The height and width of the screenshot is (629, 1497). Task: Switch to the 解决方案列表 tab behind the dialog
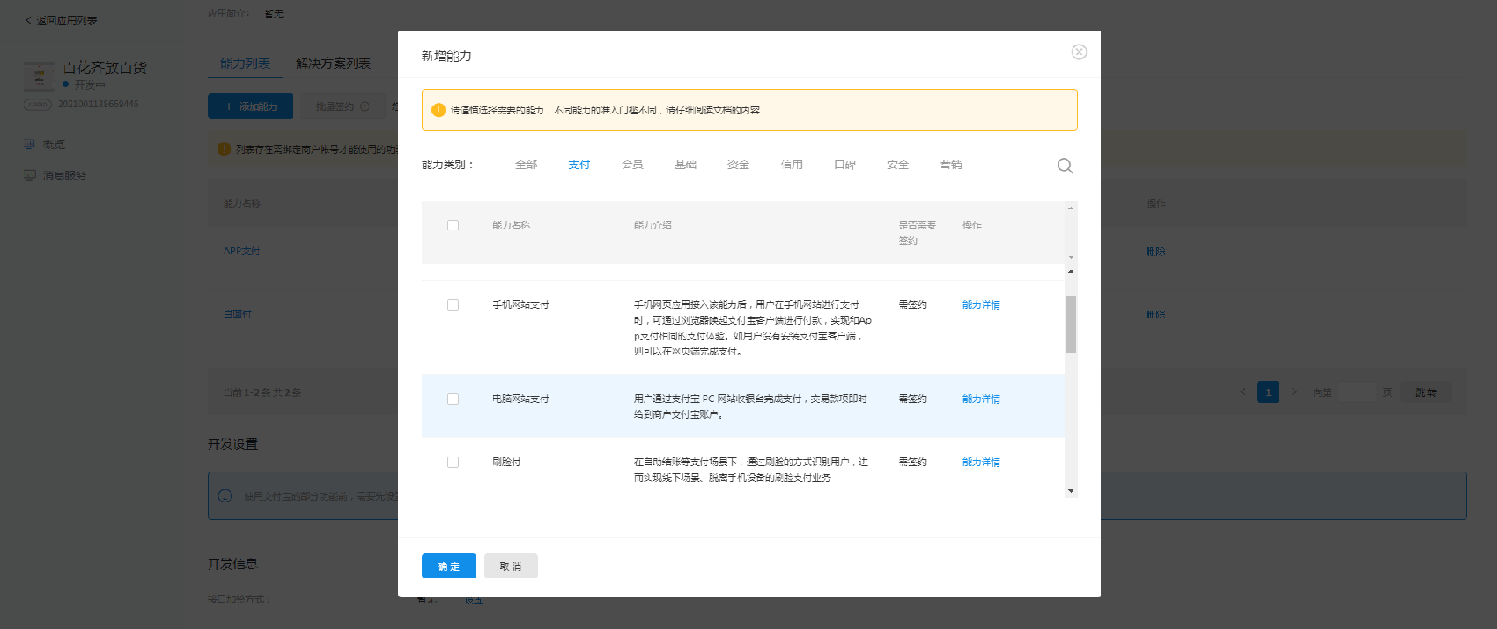333,64
